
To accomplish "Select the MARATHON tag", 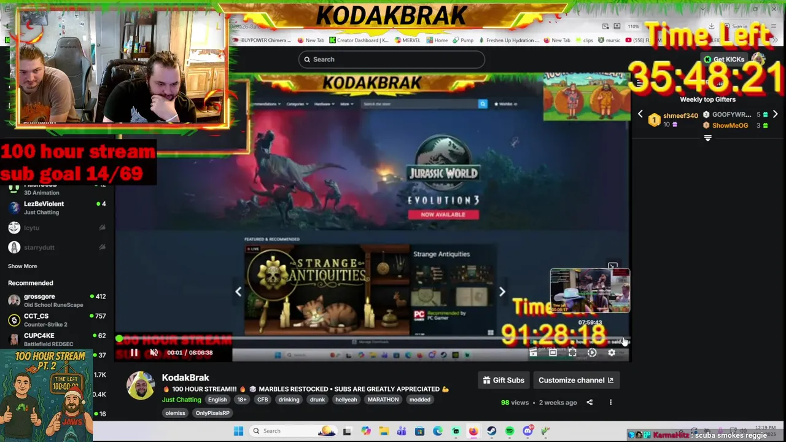I will (383, 400).
